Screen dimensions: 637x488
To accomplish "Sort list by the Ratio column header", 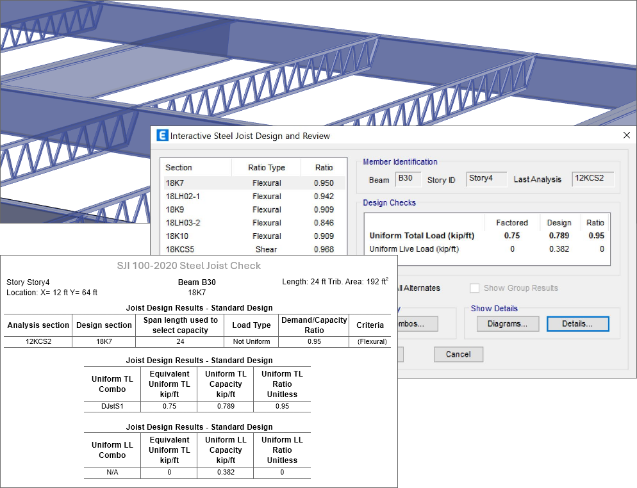I will click(x=324, y=168).
